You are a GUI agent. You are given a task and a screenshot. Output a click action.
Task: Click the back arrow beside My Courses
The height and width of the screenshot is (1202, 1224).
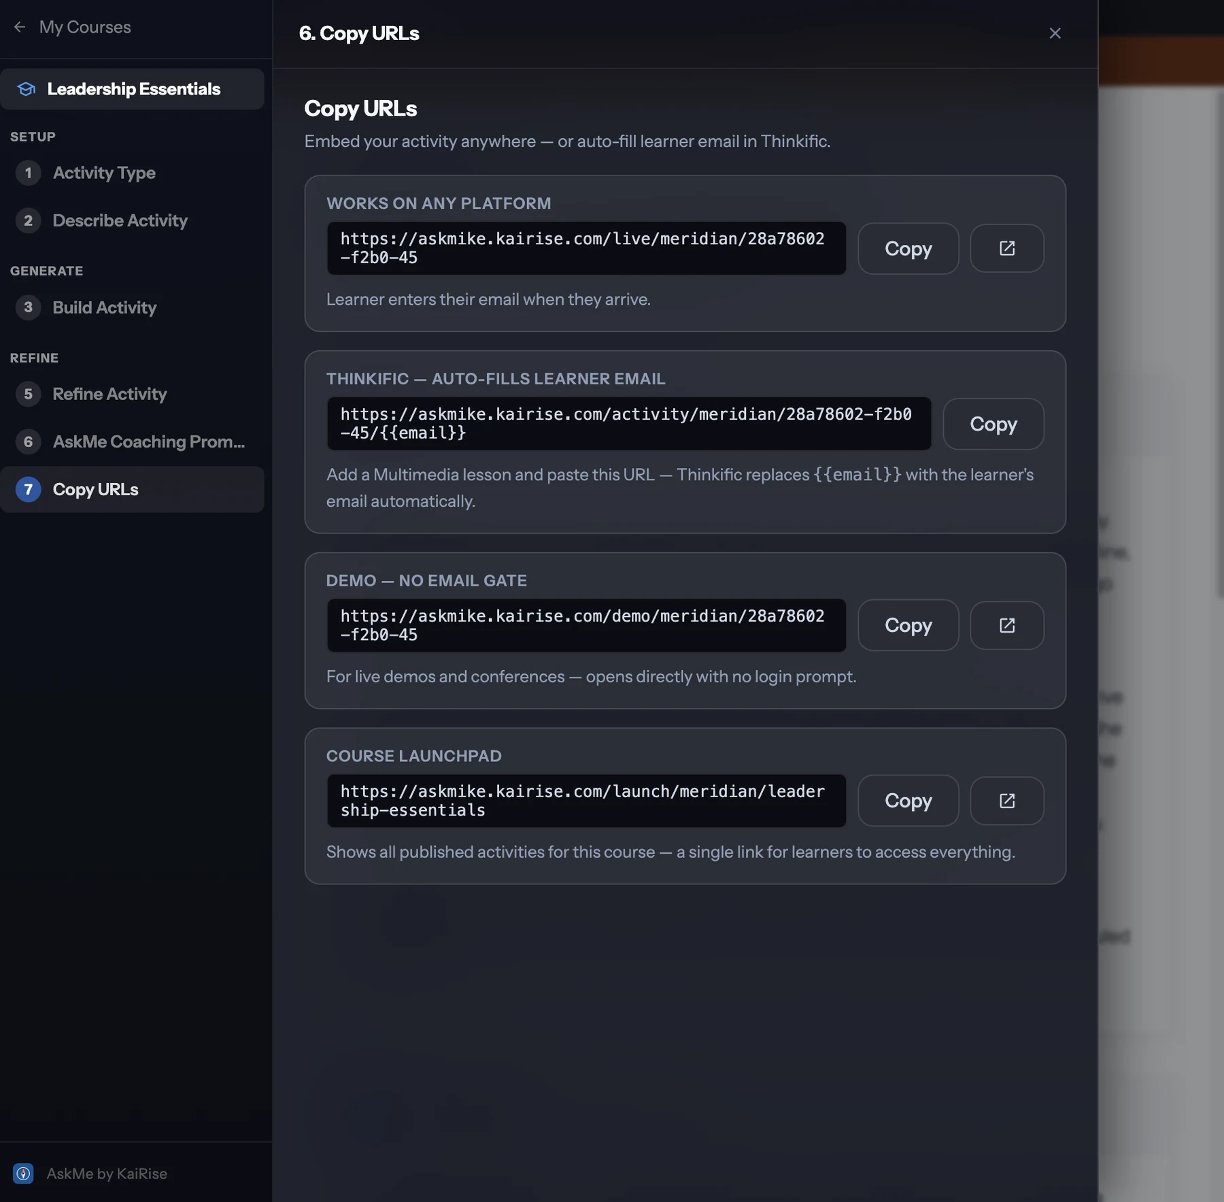(20, 27)
